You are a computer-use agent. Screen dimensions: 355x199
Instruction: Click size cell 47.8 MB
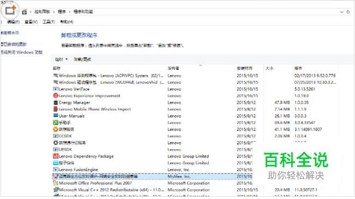click(282, 102)
